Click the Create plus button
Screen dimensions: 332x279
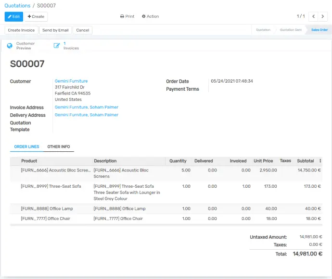click(36, 16)
